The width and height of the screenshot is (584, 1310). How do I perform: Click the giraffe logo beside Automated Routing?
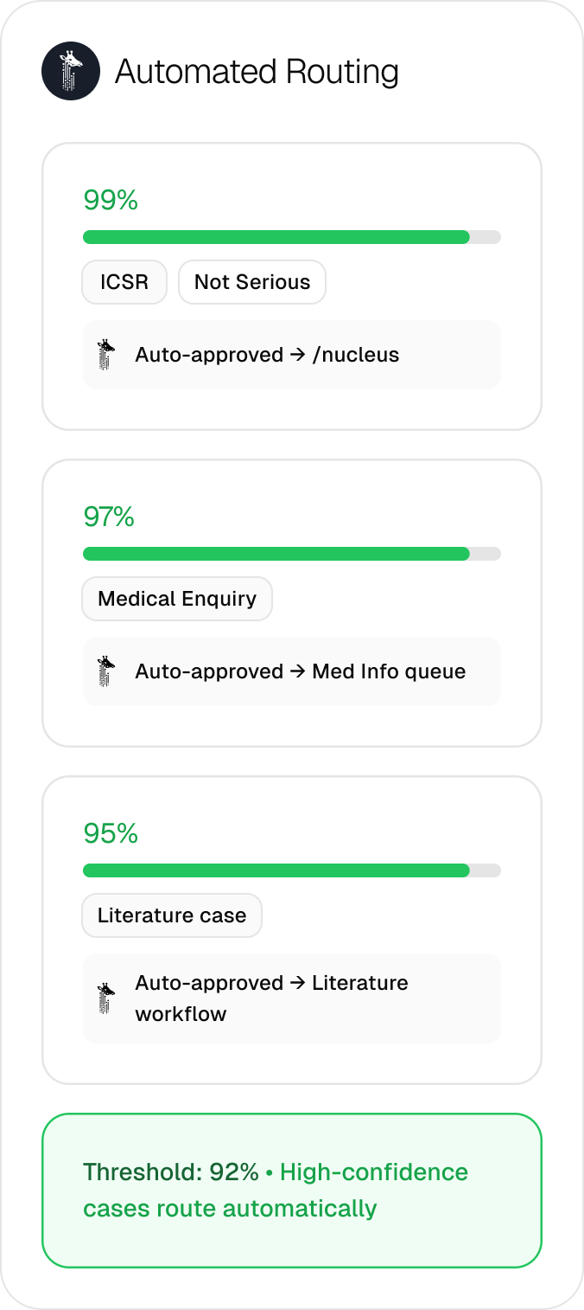coord(71,71)
